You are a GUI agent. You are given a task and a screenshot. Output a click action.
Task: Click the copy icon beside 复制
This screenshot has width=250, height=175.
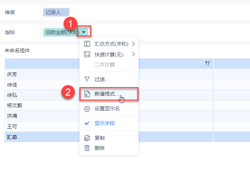pyautogui.click(x=87, y=138)
